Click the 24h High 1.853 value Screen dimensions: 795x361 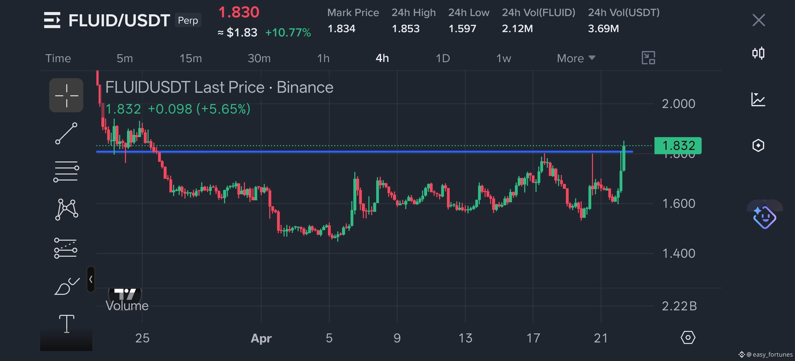[x=406, y=29]
